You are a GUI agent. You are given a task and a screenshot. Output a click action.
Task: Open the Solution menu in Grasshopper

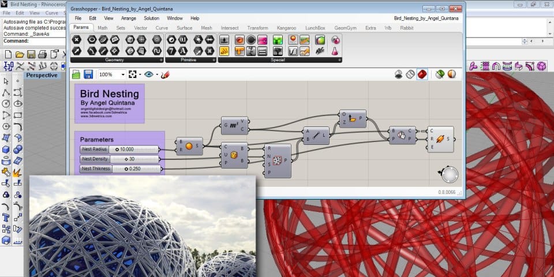152,18
